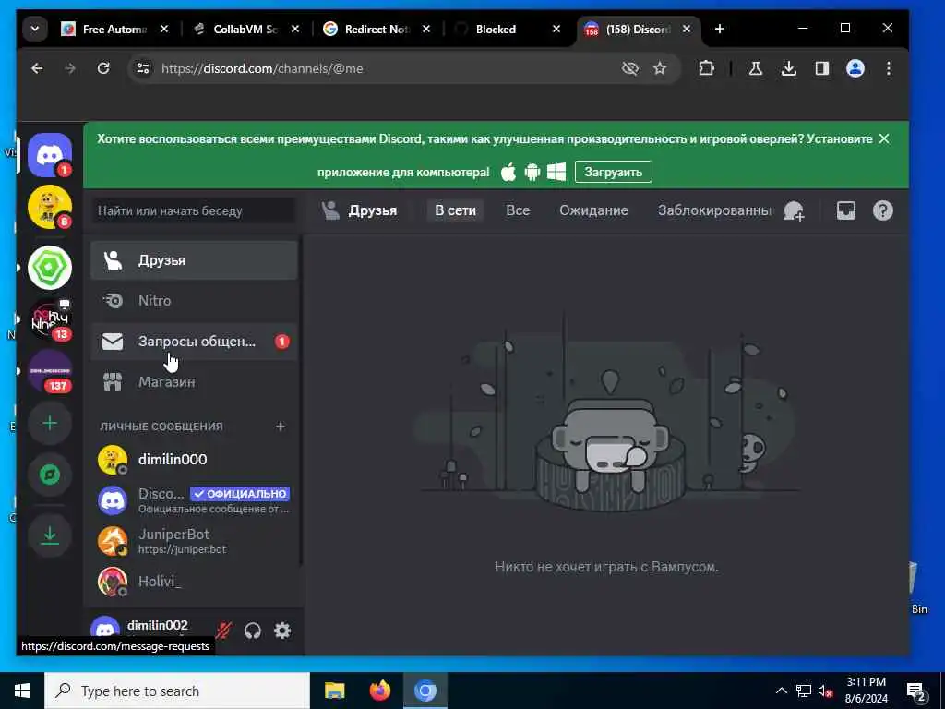Open Запросы общения message requests

(x=194, y=342)
